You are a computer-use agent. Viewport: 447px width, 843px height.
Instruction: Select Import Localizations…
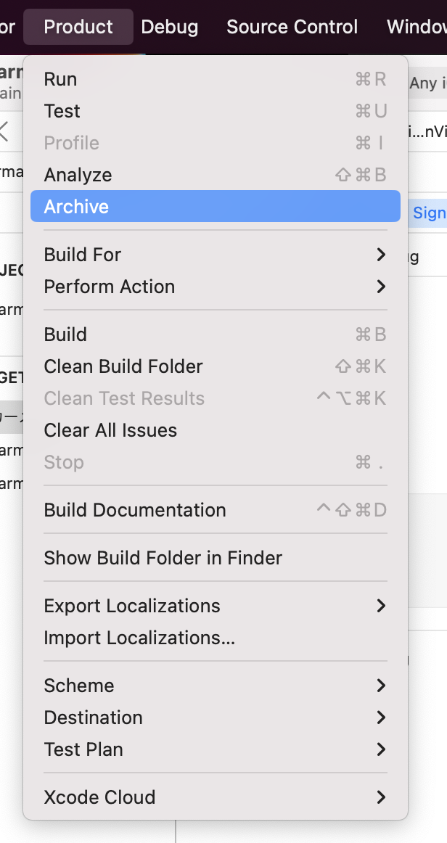(139, 638)
